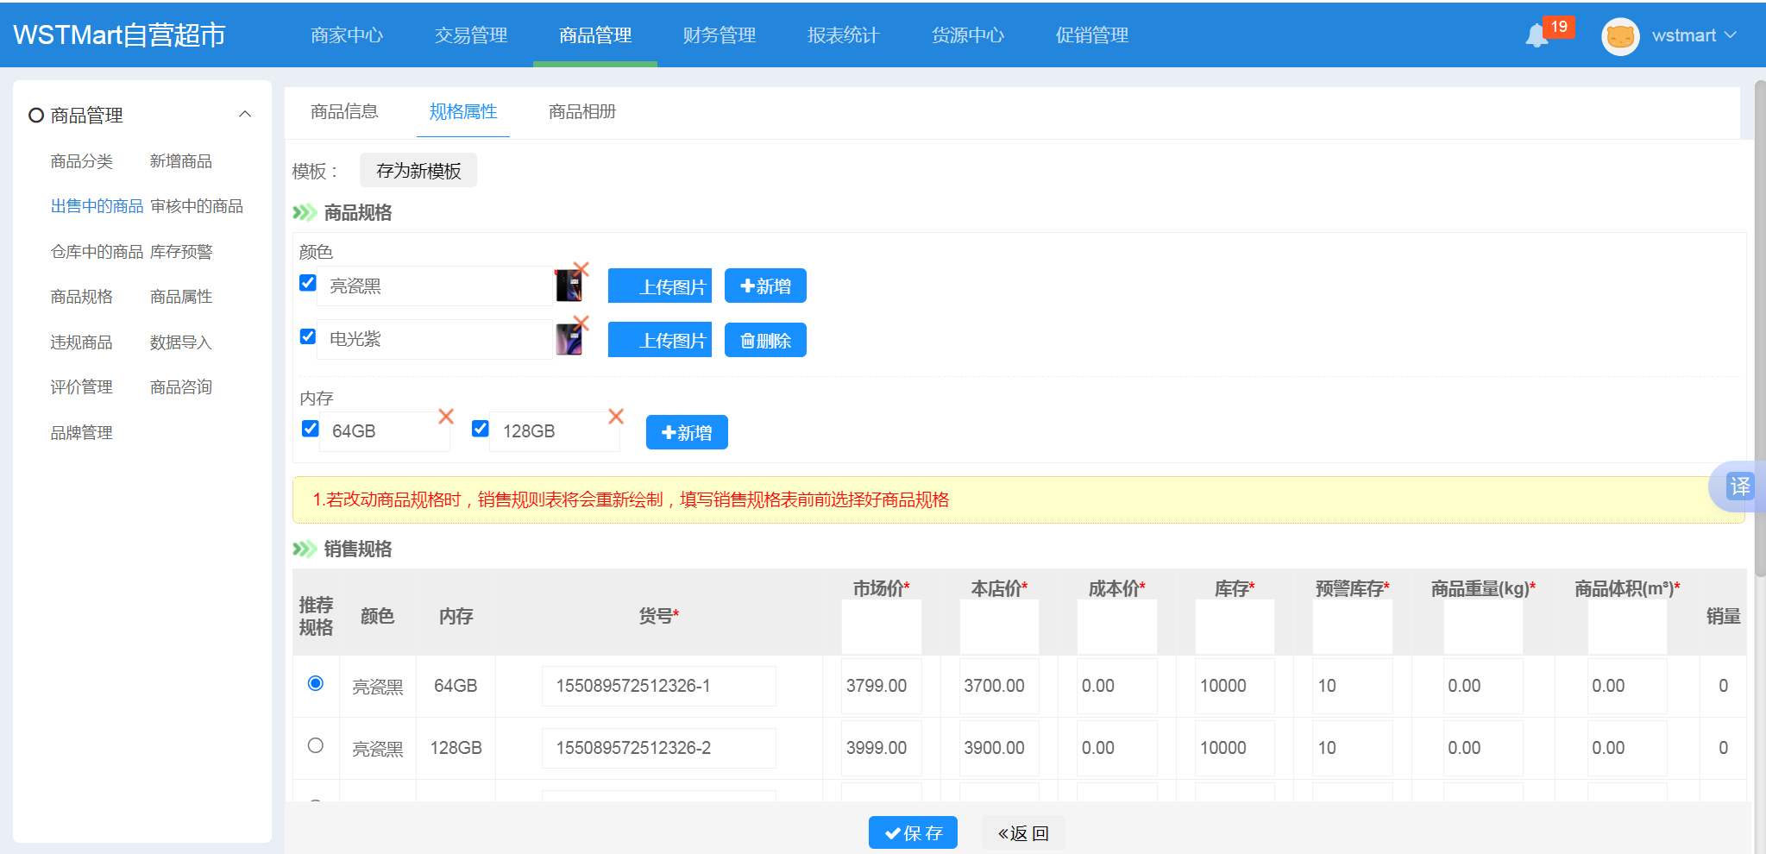
Task: Click the wstmart user avatar
Action: [1619, 36]
